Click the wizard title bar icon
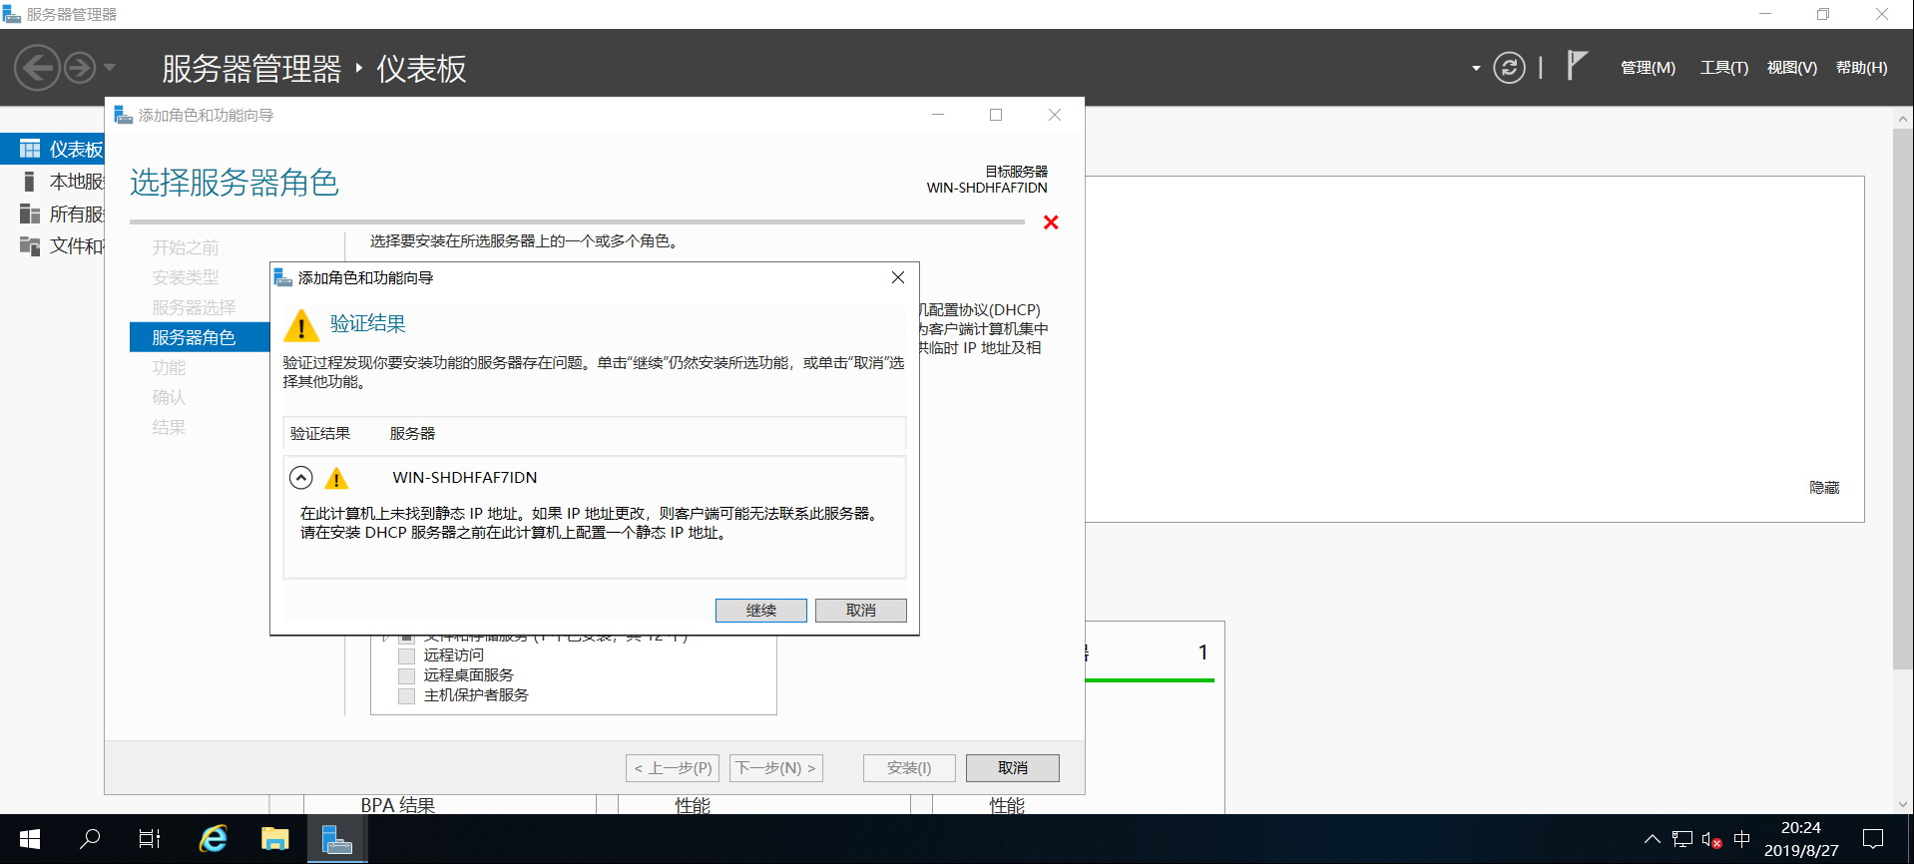This screenshot has height=864, width=1914. [x=124, y=115]
